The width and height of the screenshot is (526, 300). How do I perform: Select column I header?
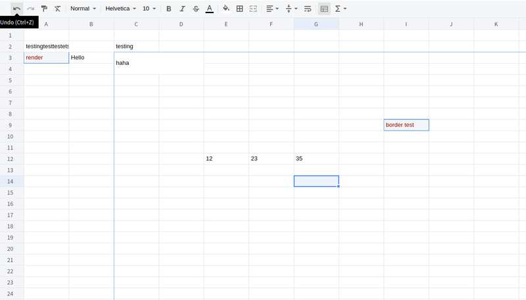406,24
